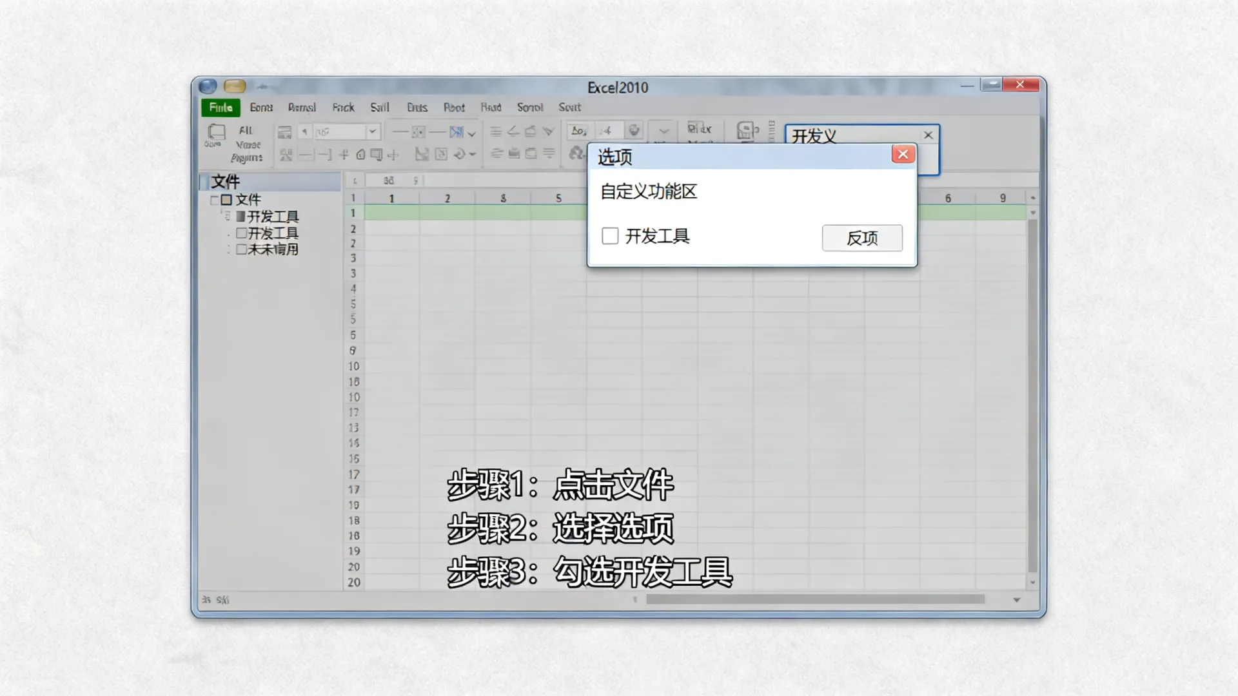
Task: Click the dotted square border icon
Action: pyautogui.click(x=418, y=132)
